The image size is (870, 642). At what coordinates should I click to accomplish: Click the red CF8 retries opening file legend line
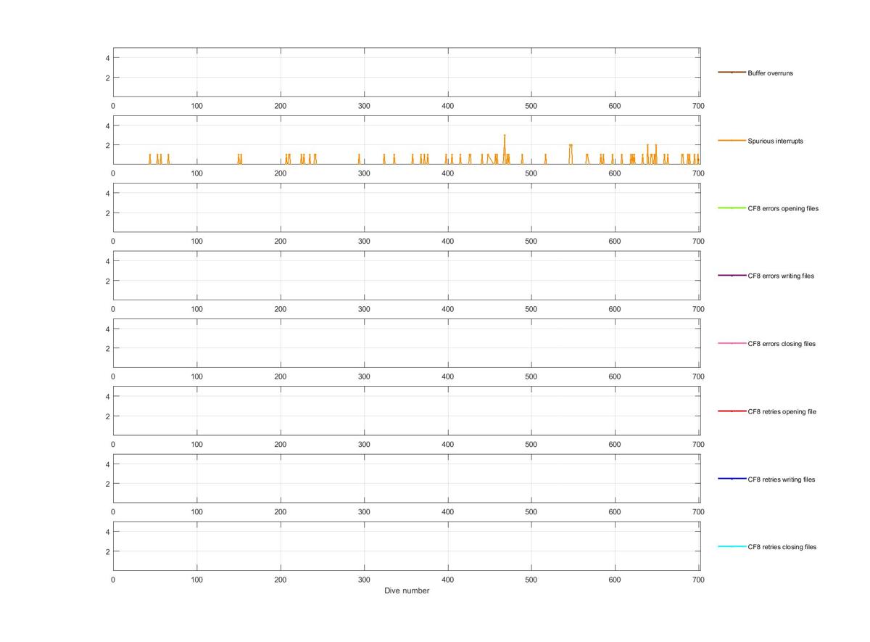tap(732, 411)
